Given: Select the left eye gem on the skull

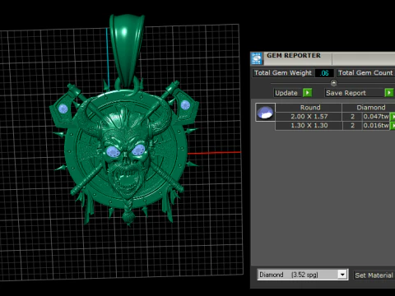Looking at the screenshot, I should tap(112, 151).
